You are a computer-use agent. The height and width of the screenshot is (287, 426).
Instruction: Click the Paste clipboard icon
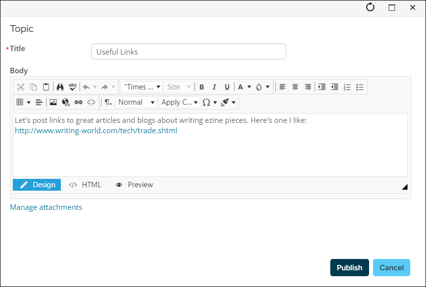[x=46, y=87]
